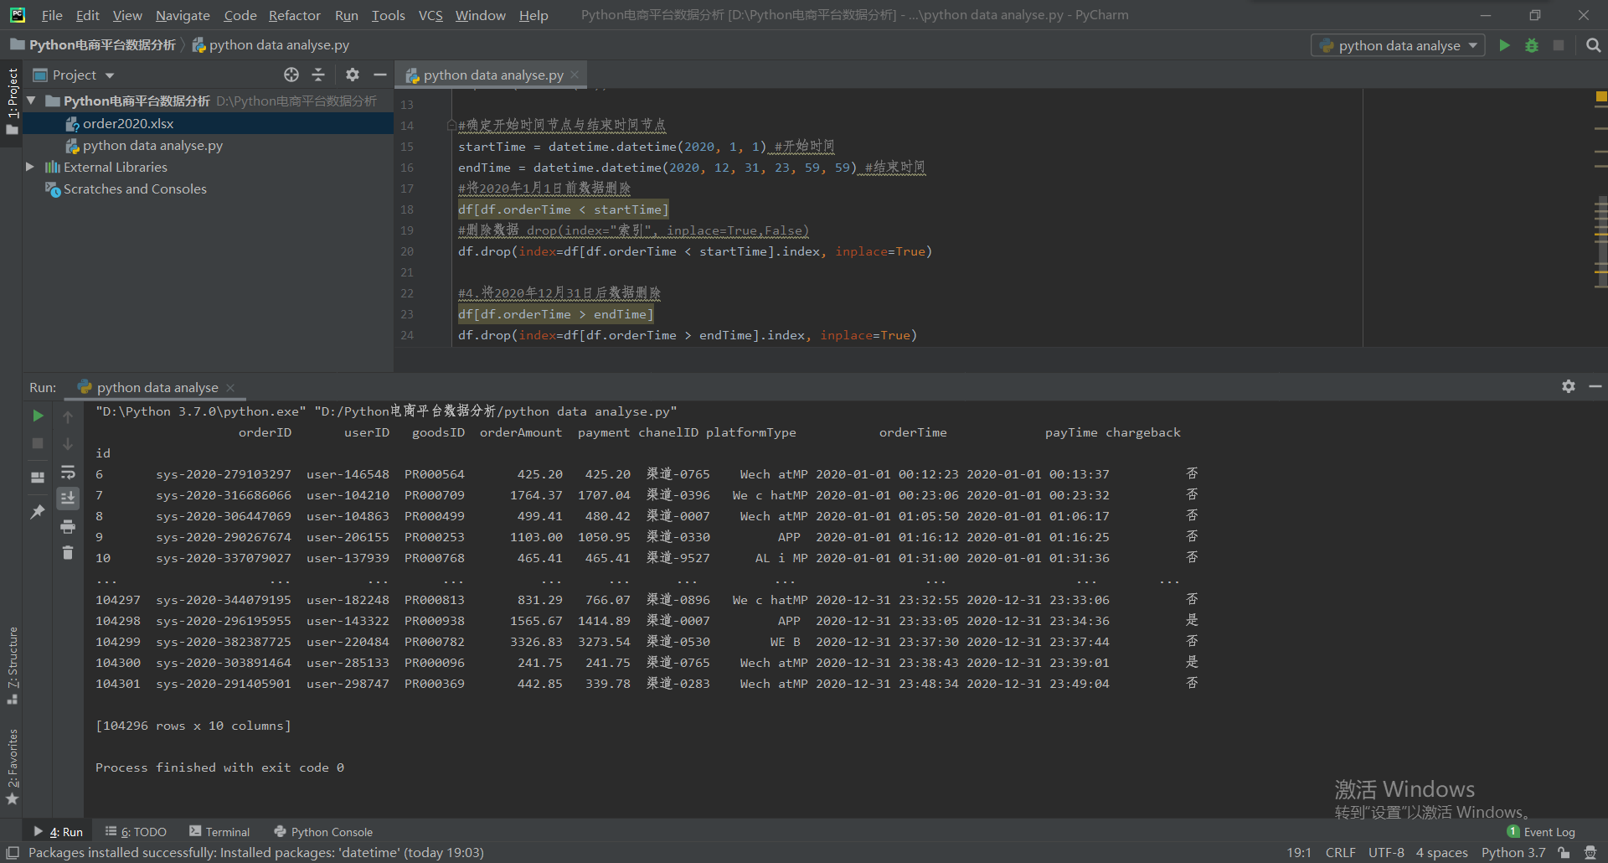The image size is (1608, 863).
Task: Close the python data analyse.py editor tab
Action: pos(575,75)
